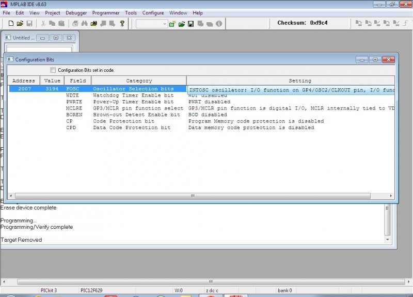413x297 pixels.
Task: Click the project Info circle icon
Action: [219, 24]
